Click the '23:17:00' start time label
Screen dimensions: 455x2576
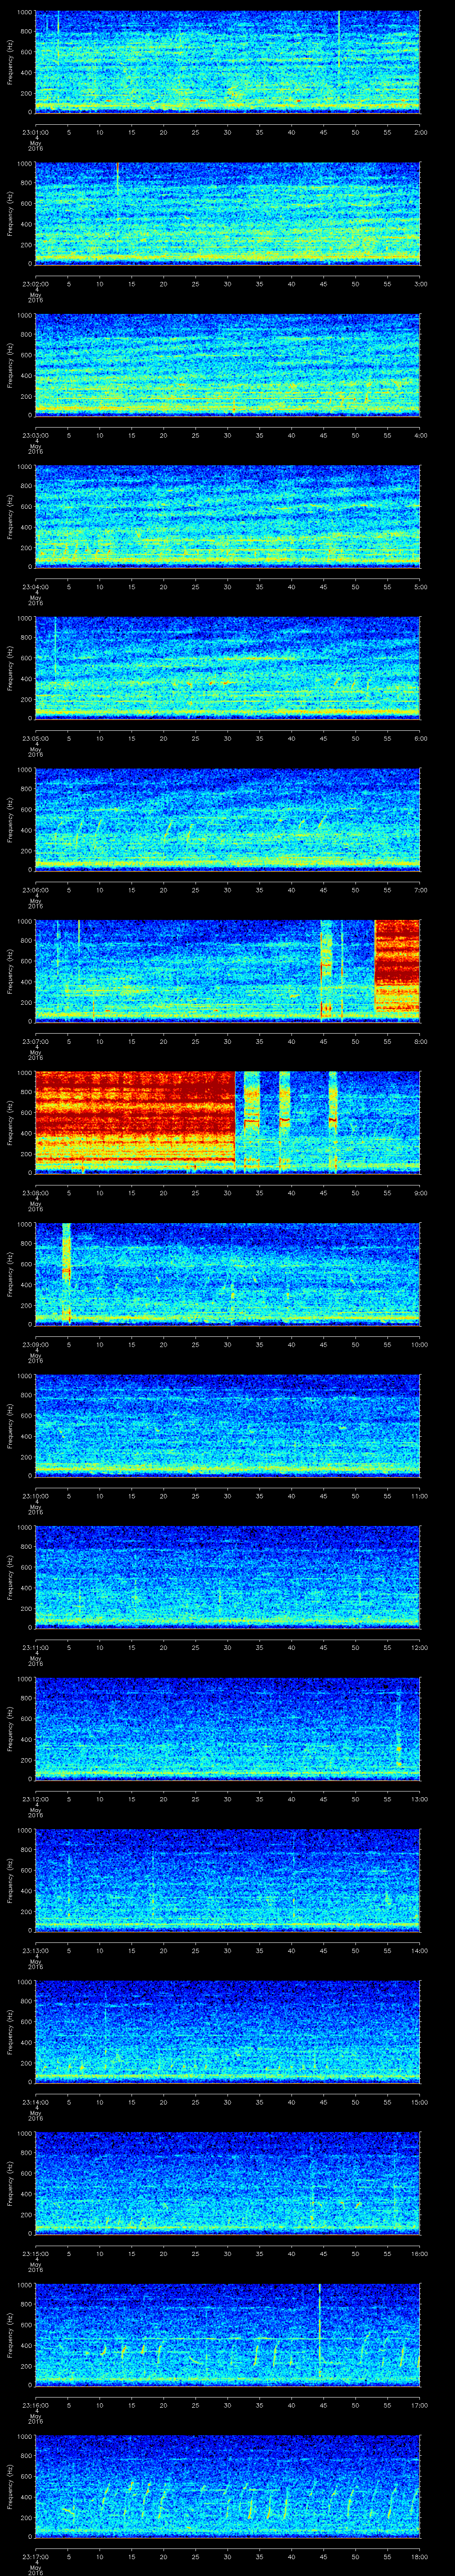tap(36, 2556)
